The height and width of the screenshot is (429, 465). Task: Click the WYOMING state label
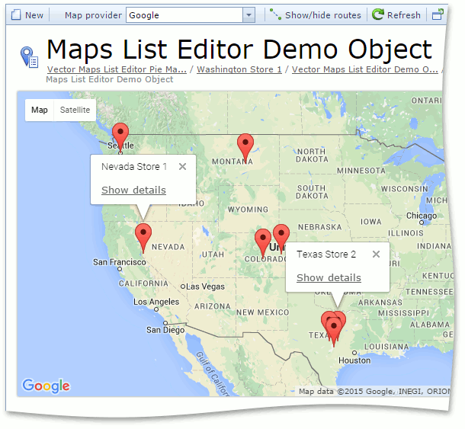(x=248, y=210)
